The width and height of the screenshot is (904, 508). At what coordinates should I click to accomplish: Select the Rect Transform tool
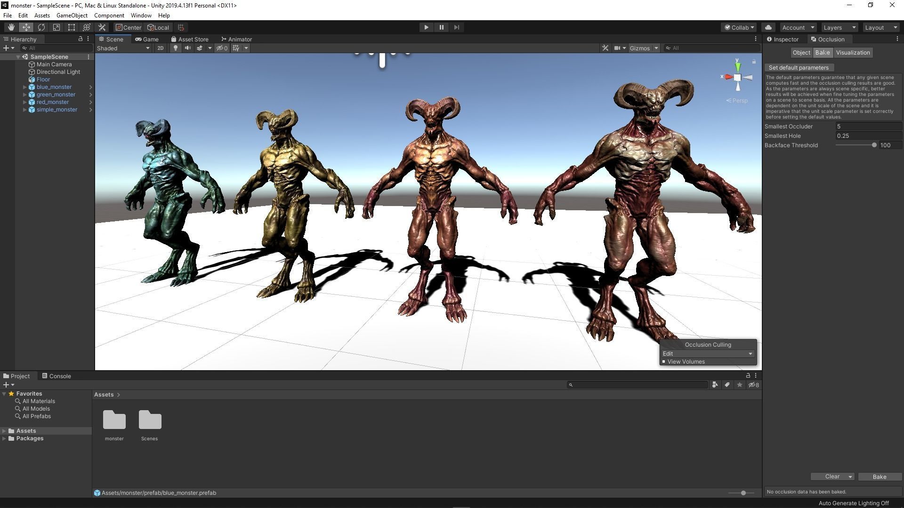click(x=71, y=27)
